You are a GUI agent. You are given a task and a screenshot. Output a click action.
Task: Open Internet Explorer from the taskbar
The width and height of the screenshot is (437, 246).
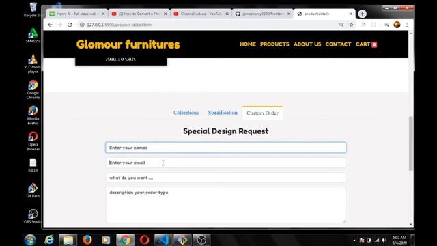[49, 240]
